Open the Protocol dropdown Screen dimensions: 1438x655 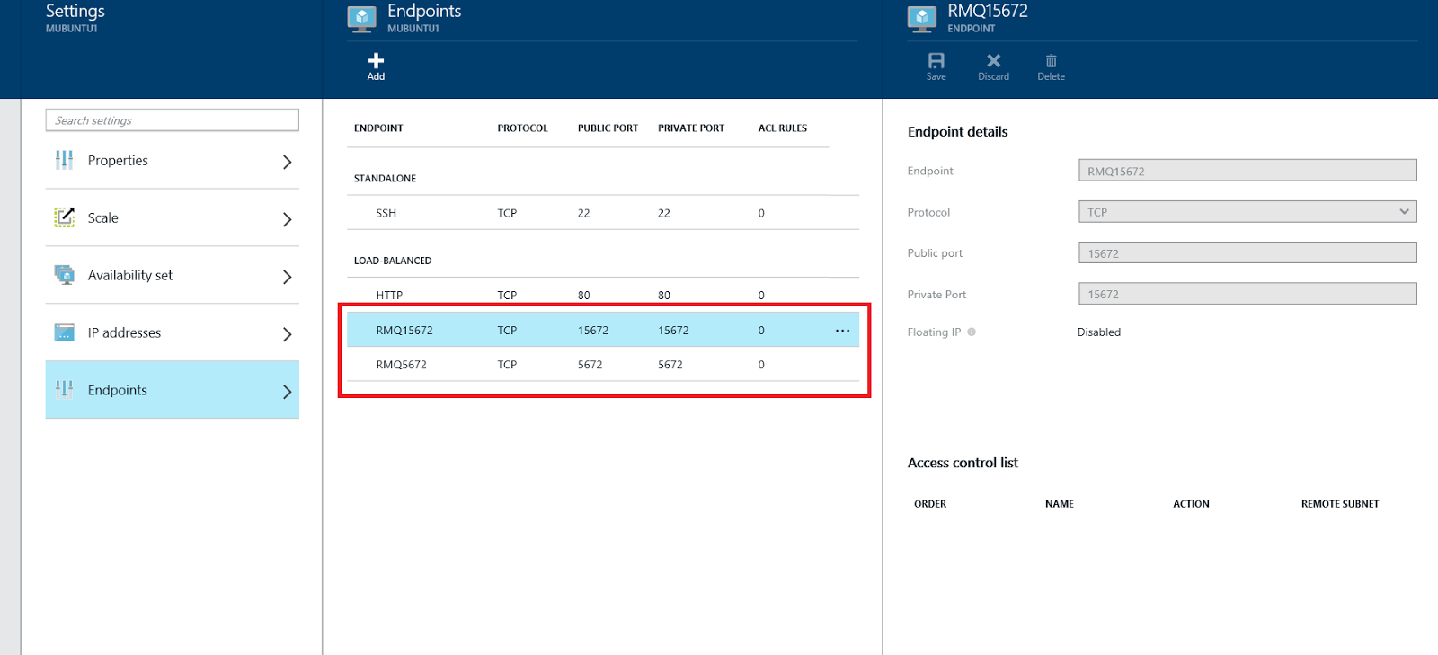click(1247, 212)
